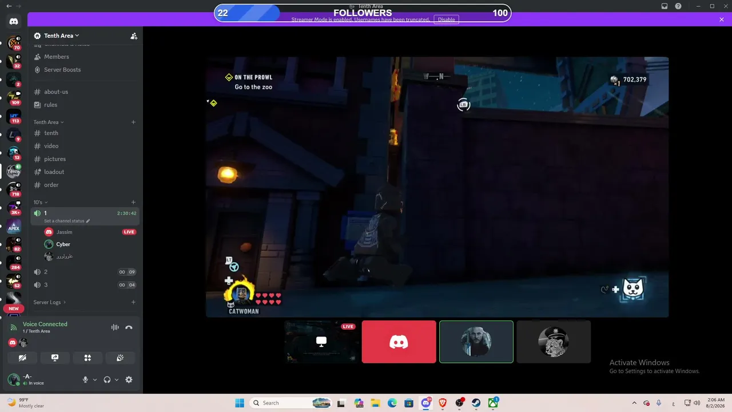Open the server icon with 32 badge
The height and width of the screenshot is (412, 732).
point(14,61)
